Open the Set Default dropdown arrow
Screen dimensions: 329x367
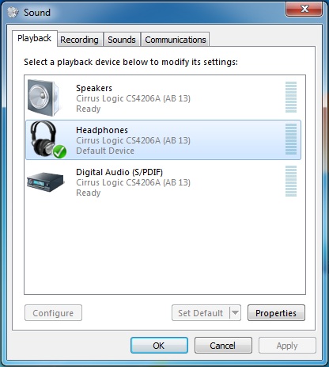tap(235, 313)
